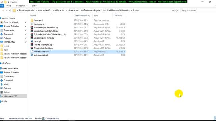Click EclipseProjeto1FrontEnd.zip archive icon
This screenshot has height=121, width=216.
tap(32, 28)
